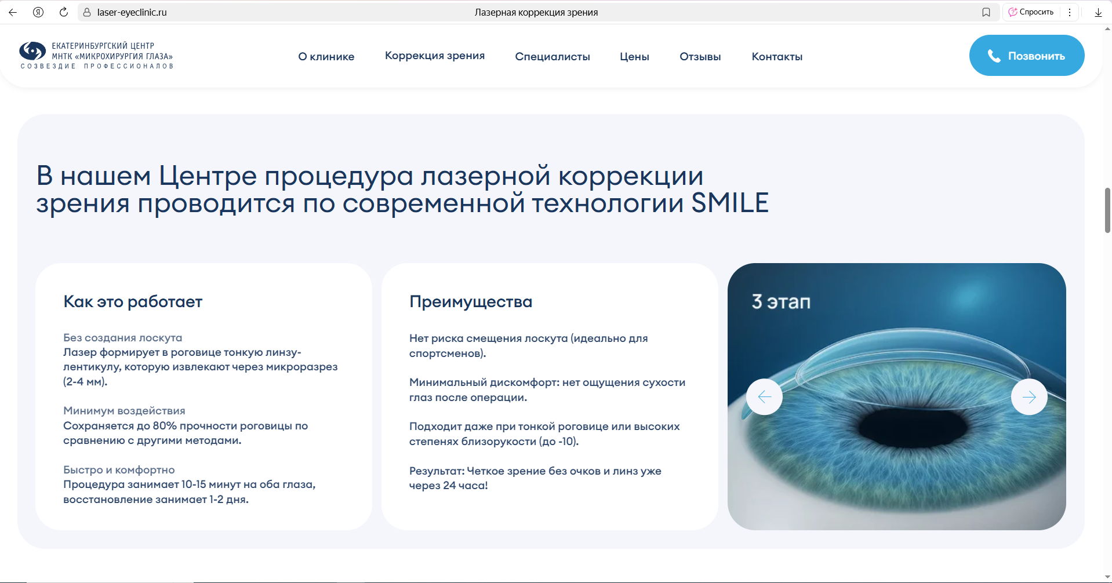Screen dimensions: 1112x583
Task: Bookmark this page with the bookmark icon
Action: click(x=986, y=12)
